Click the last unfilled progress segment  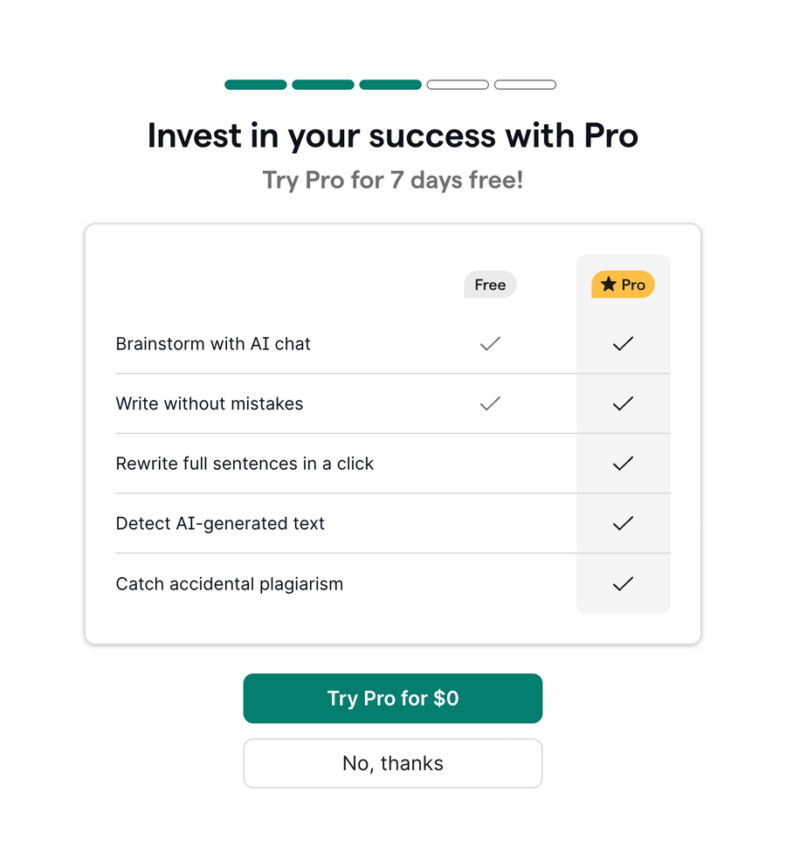(x=525, y=84)
